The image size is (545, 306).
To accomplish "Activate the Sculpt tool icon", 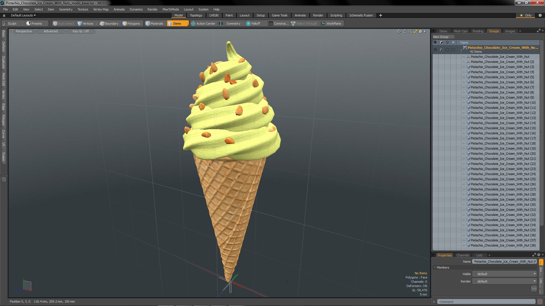I will tap(5, 24).
